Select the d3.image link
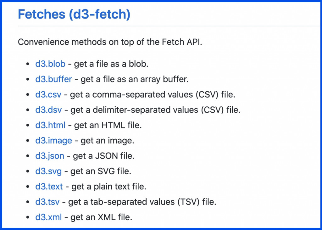 click(53, 141)
